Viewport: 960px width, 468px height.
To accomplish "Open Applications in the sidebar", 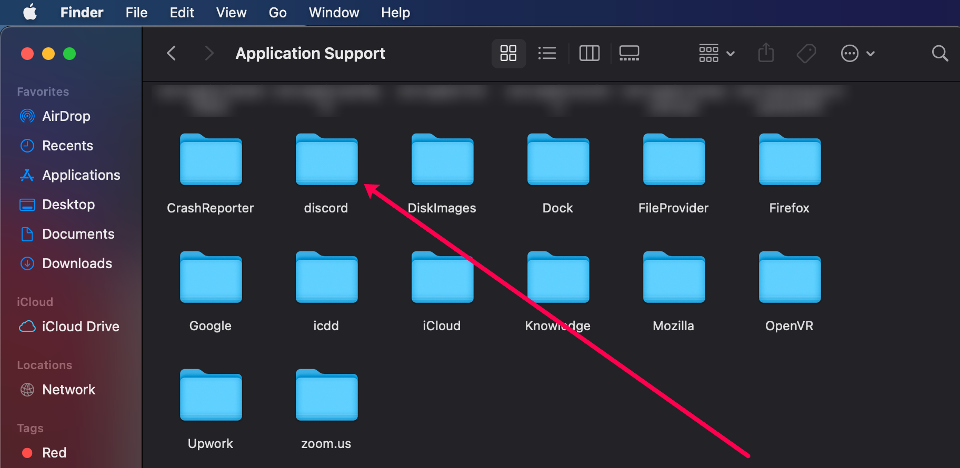I will (x=70, y=175).
